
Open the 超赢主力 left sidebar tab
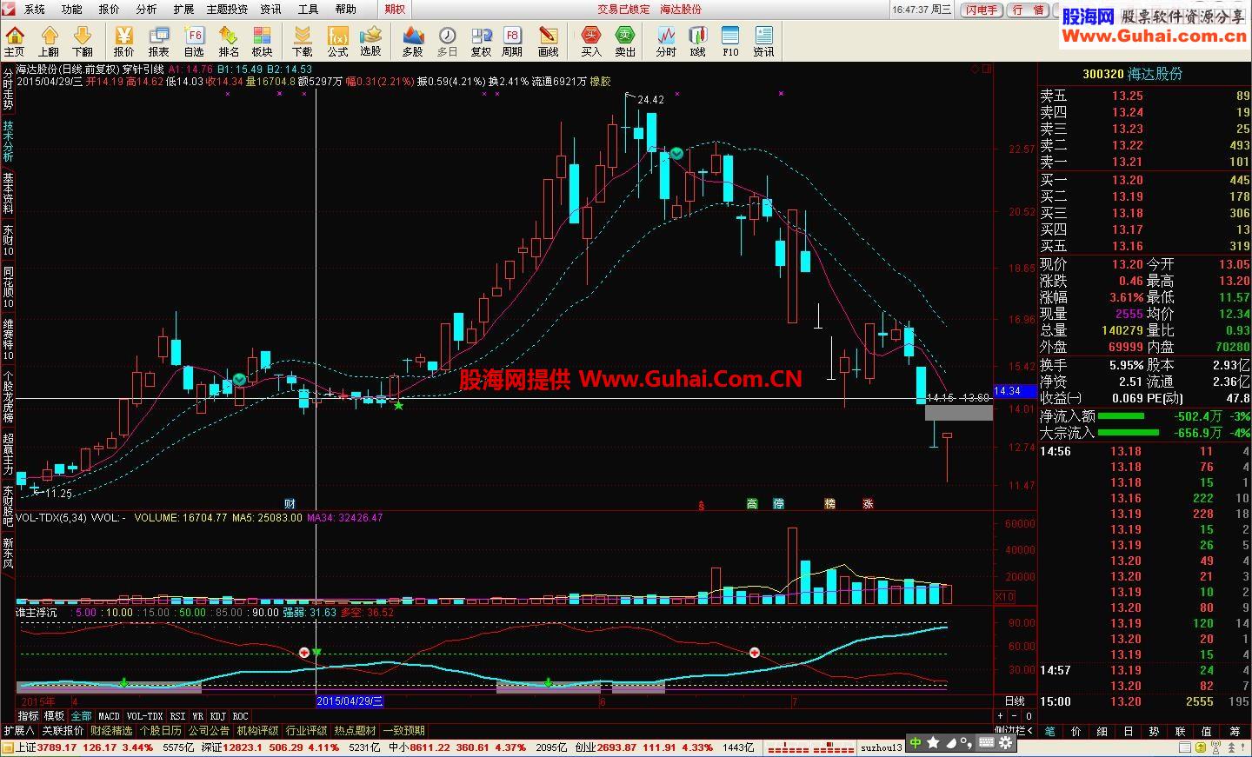tap(8, 454)
